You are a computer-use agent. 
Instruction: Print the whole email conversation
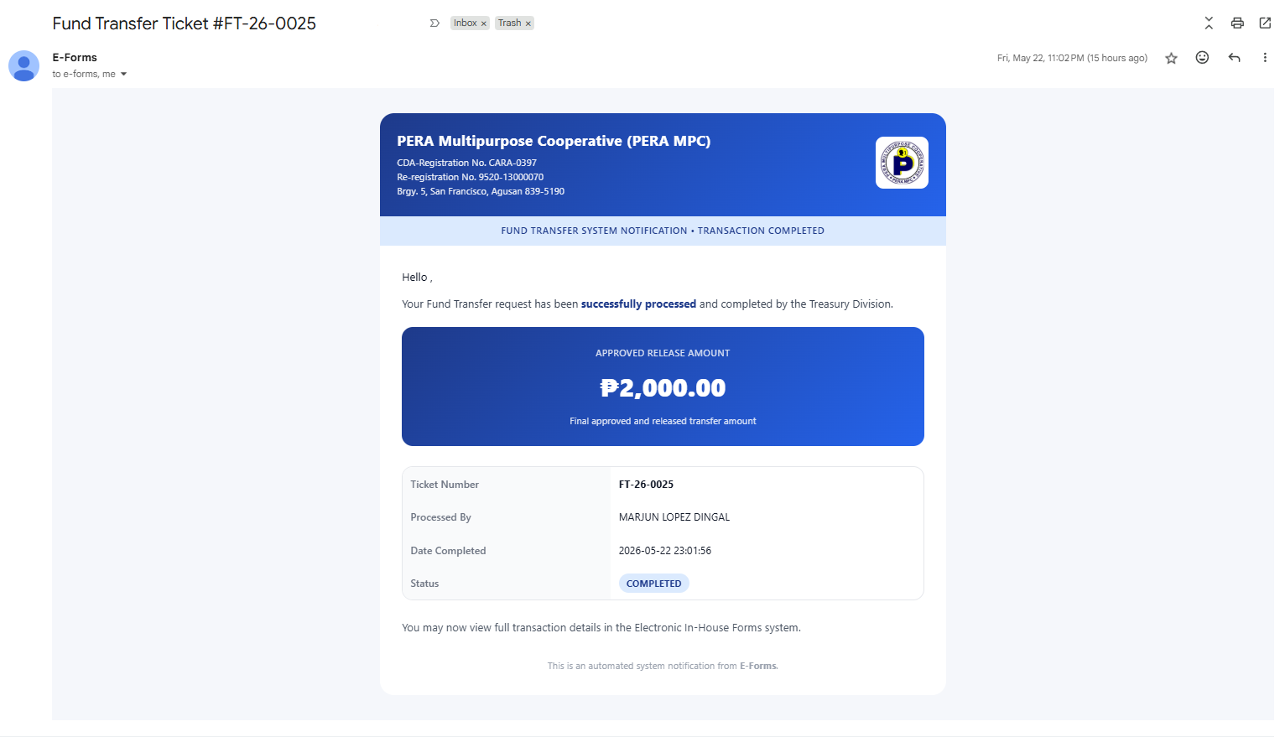point(1237,23)
